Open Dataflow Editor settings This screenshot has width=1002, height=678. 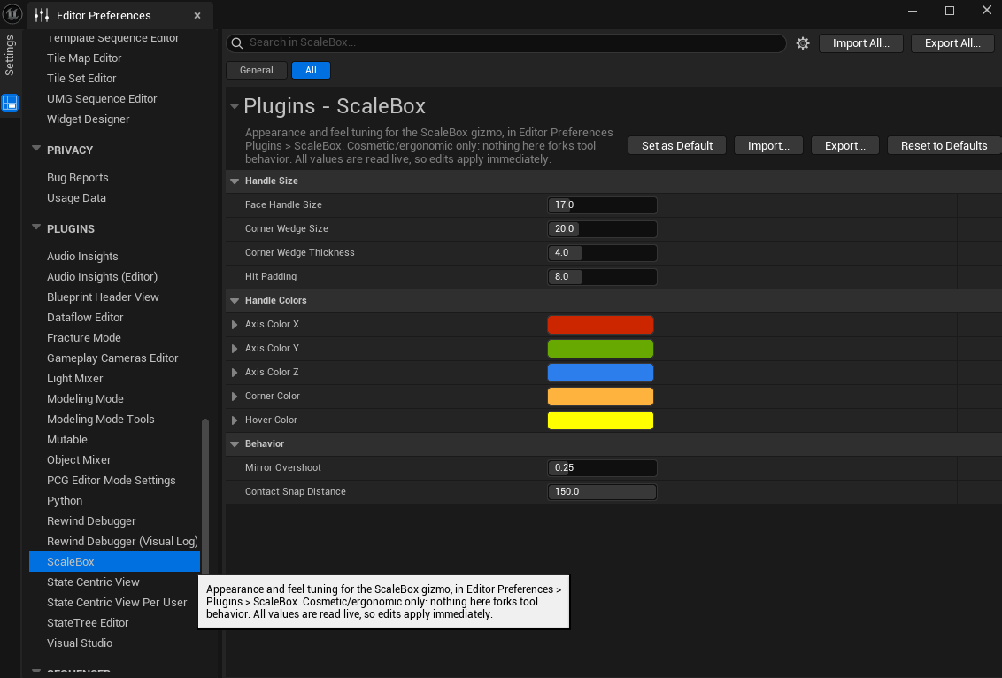85,318
